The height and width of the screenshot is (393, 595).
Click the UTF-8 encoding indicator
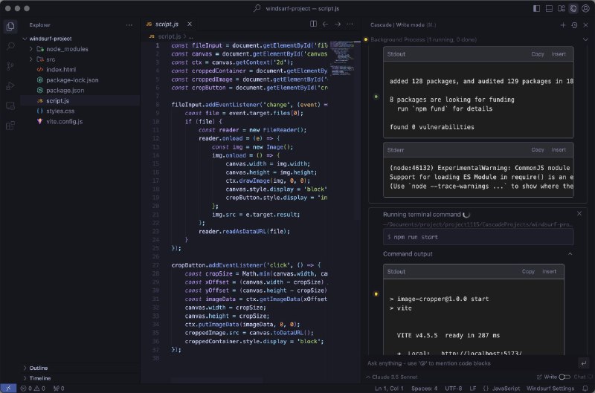click(454, 389)
